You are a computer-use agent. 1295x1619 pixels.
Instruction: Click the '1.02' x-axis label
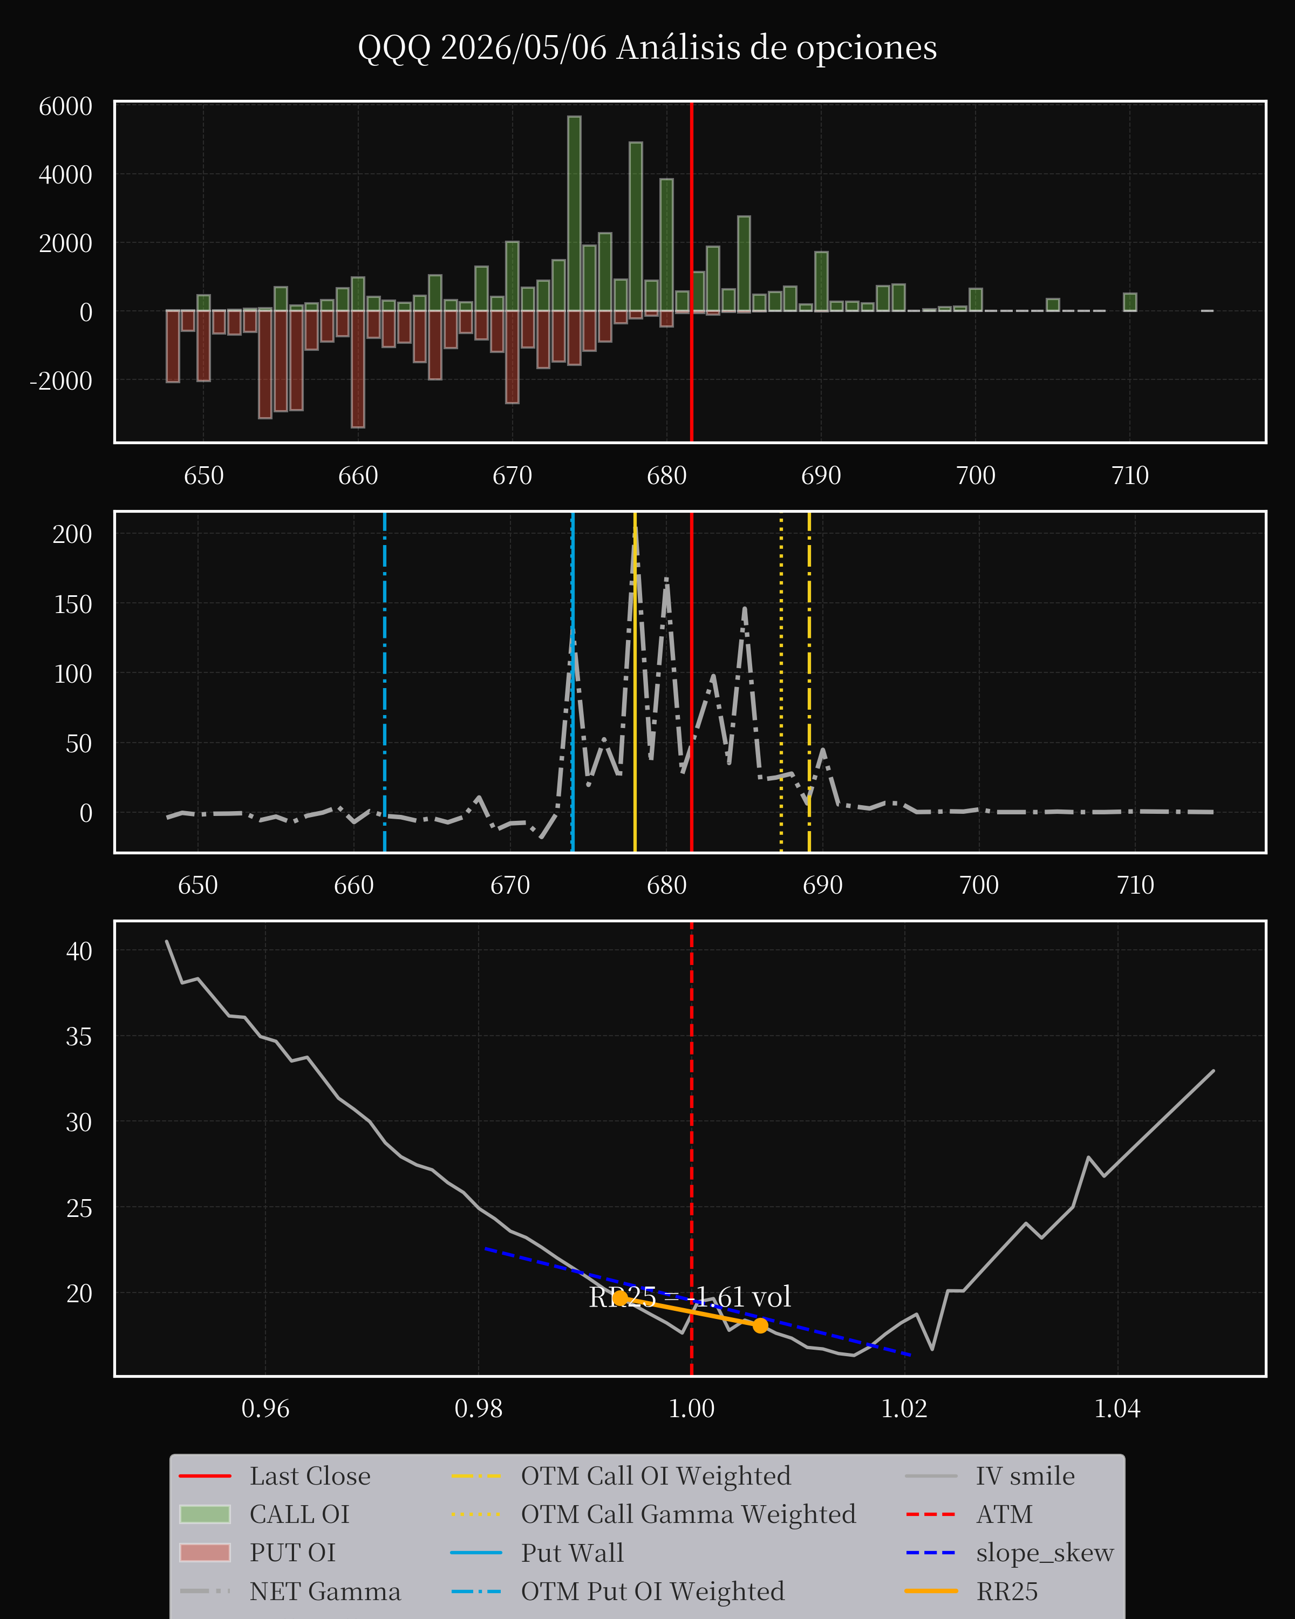(x=905, y=1408)
